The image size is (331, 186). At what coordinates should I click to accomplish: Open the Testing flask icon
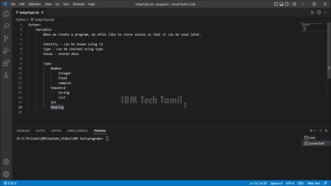click(x=6, y=75)
